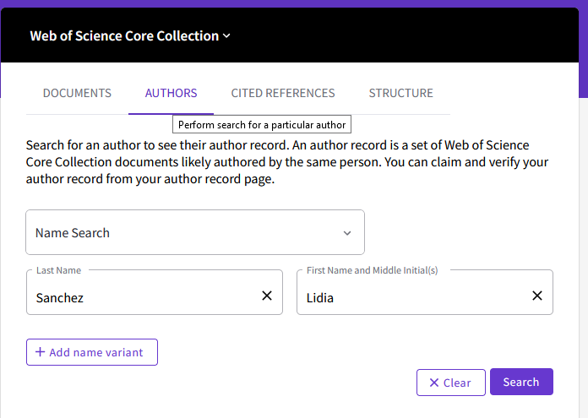This screenshot has height=418, width=588.
Task: Click the Name Search dropdown arrow
Action: pos(347,233)
